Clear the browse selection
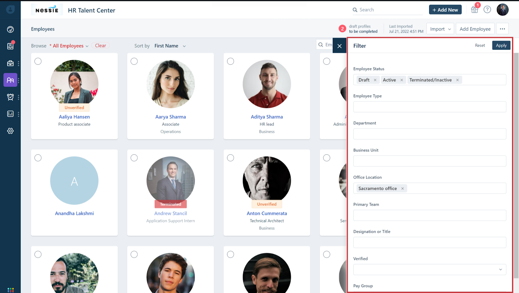The height and width of the screenshot is (293, 519). click(101, 46)
